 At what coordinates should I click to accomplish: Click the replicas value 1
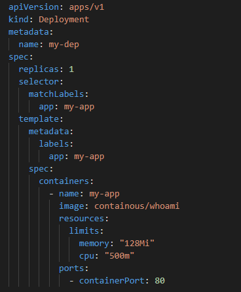[x=71, y=69]
